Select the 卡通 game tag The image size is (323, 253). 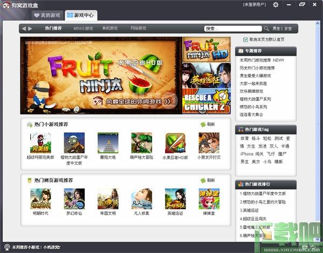click(285, 146)
